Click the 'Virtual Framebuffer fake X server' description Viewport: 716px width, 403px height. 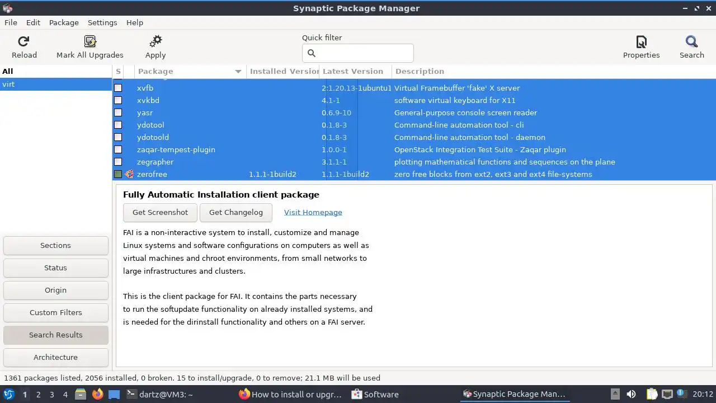(457, 88)
